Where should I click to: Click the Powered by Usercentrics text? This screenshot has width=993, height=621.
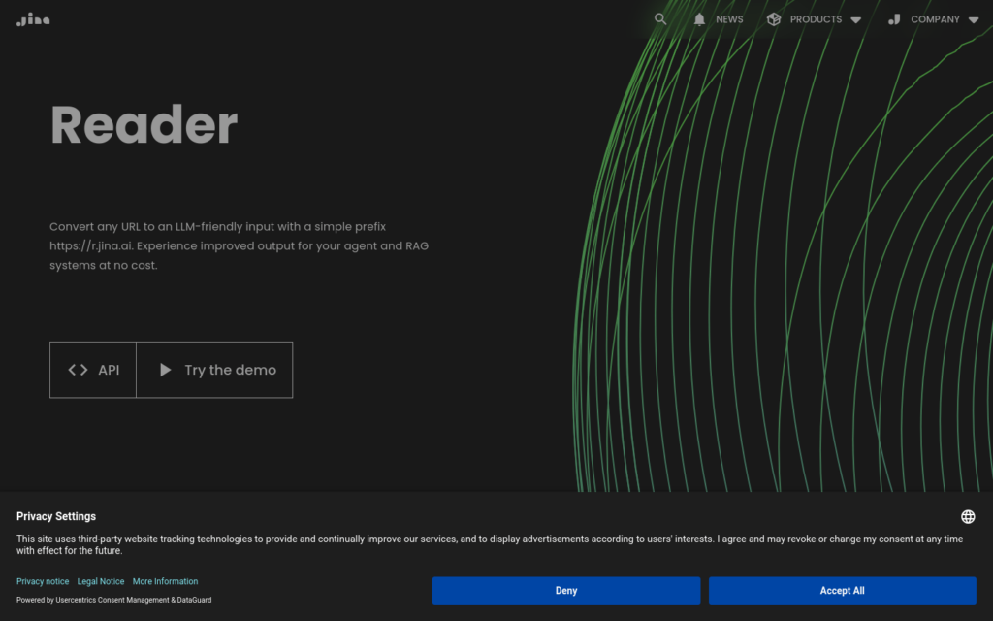click(113, 600)
